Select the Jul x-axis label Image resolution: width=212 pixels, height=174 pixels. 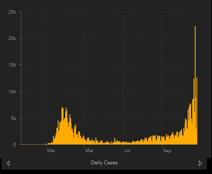[127, 150]
